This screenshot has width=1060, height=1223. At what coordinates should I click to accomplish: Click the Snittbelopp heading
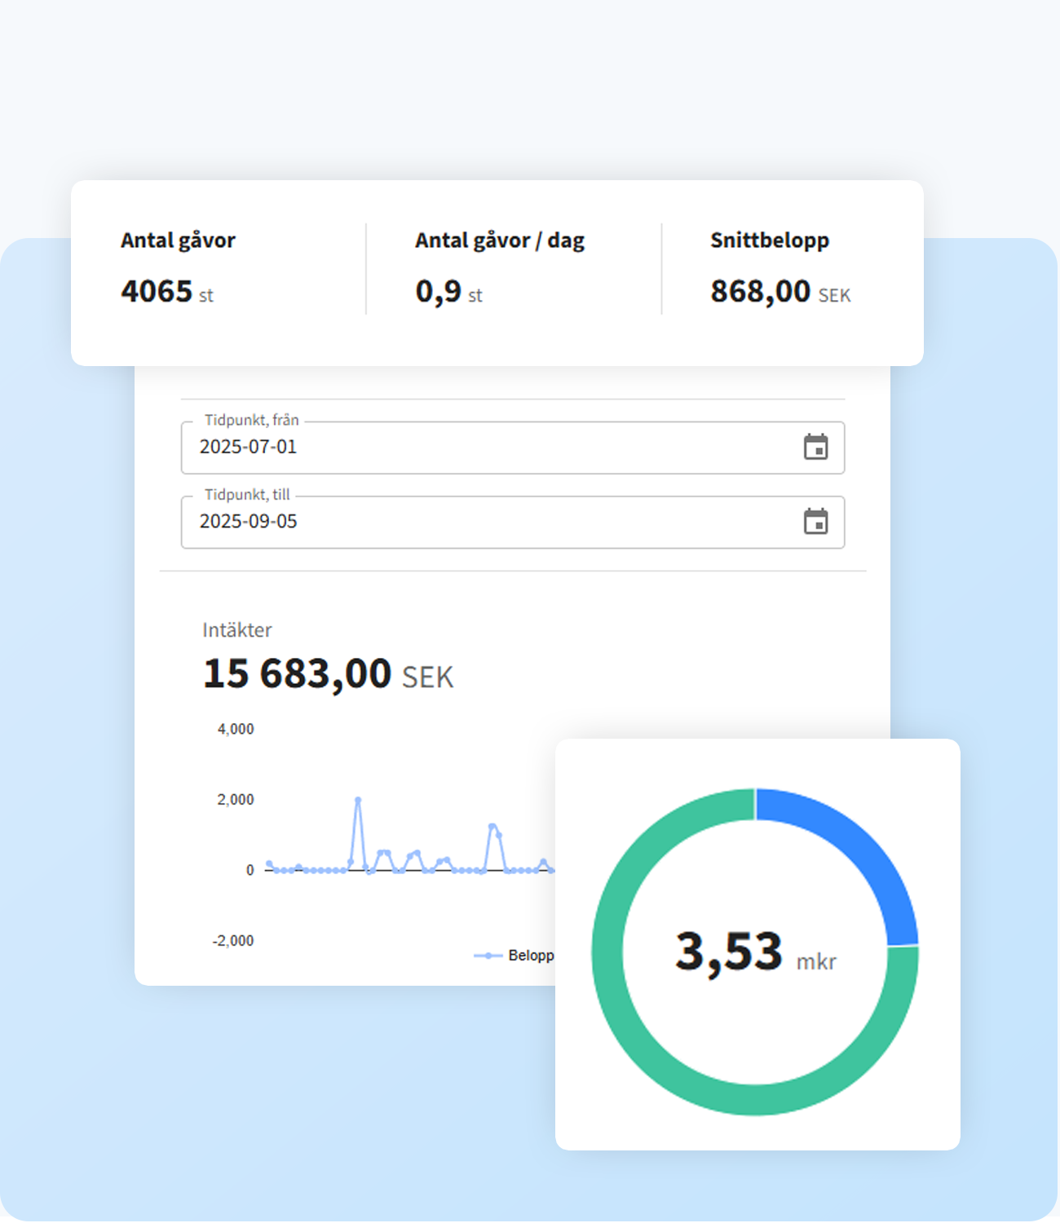(x=769, y=241)
